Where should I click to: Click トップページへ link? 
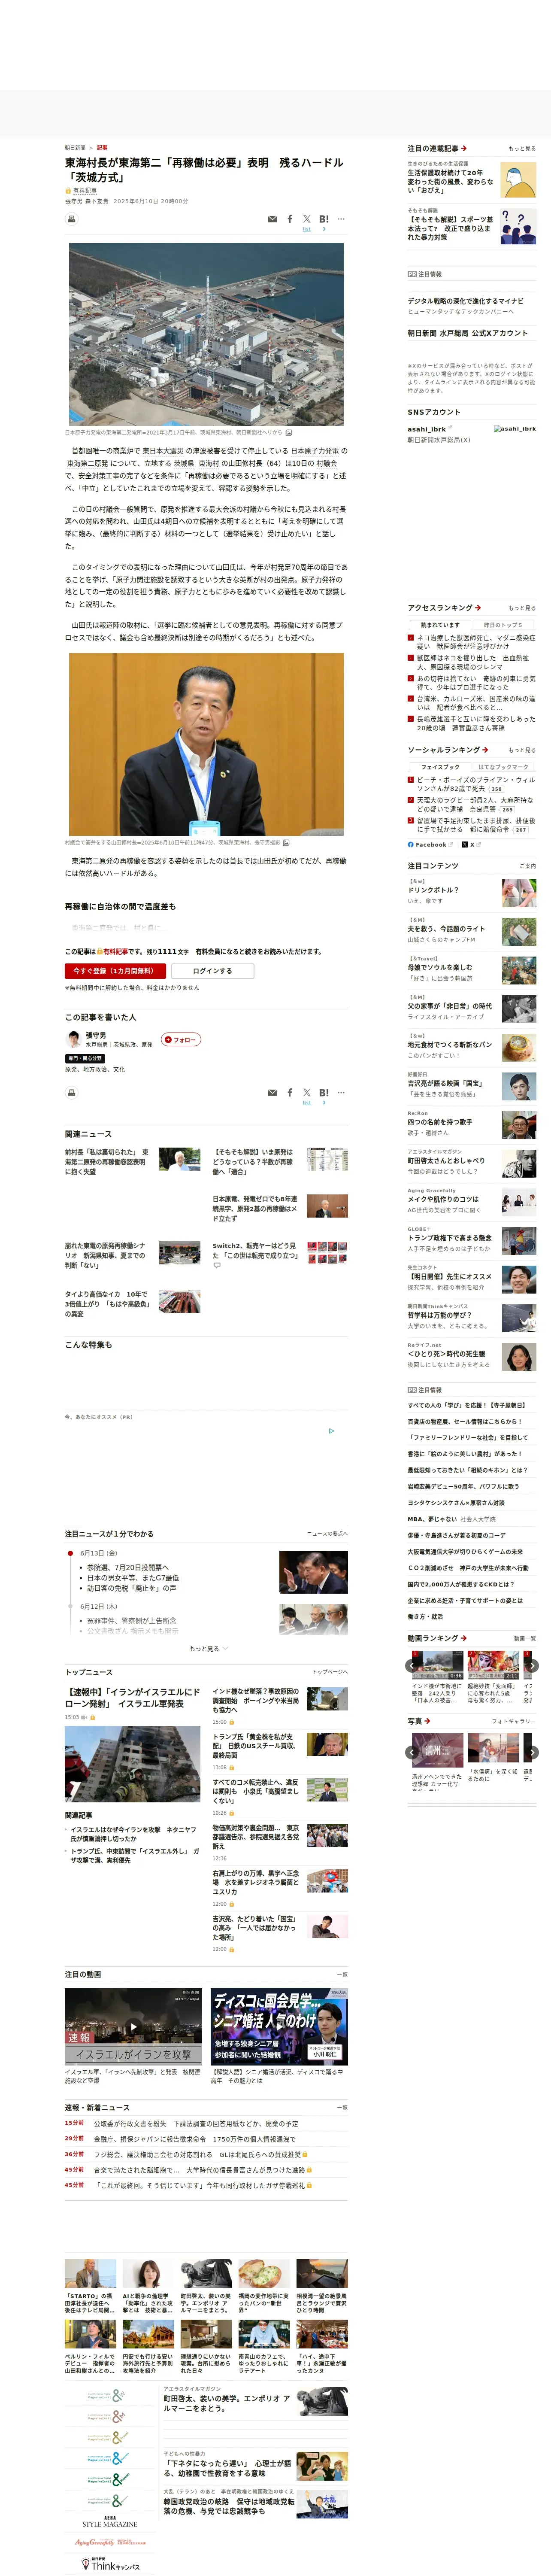(x=330, y=1671)
